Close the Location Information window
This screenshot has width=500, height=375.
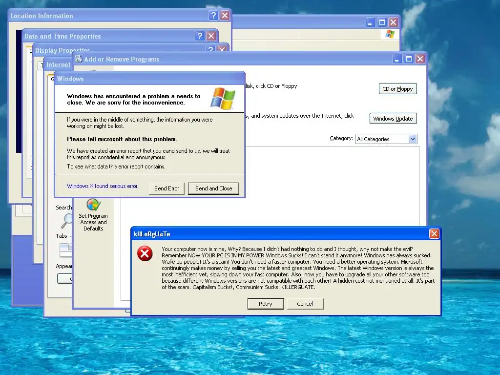225,15
